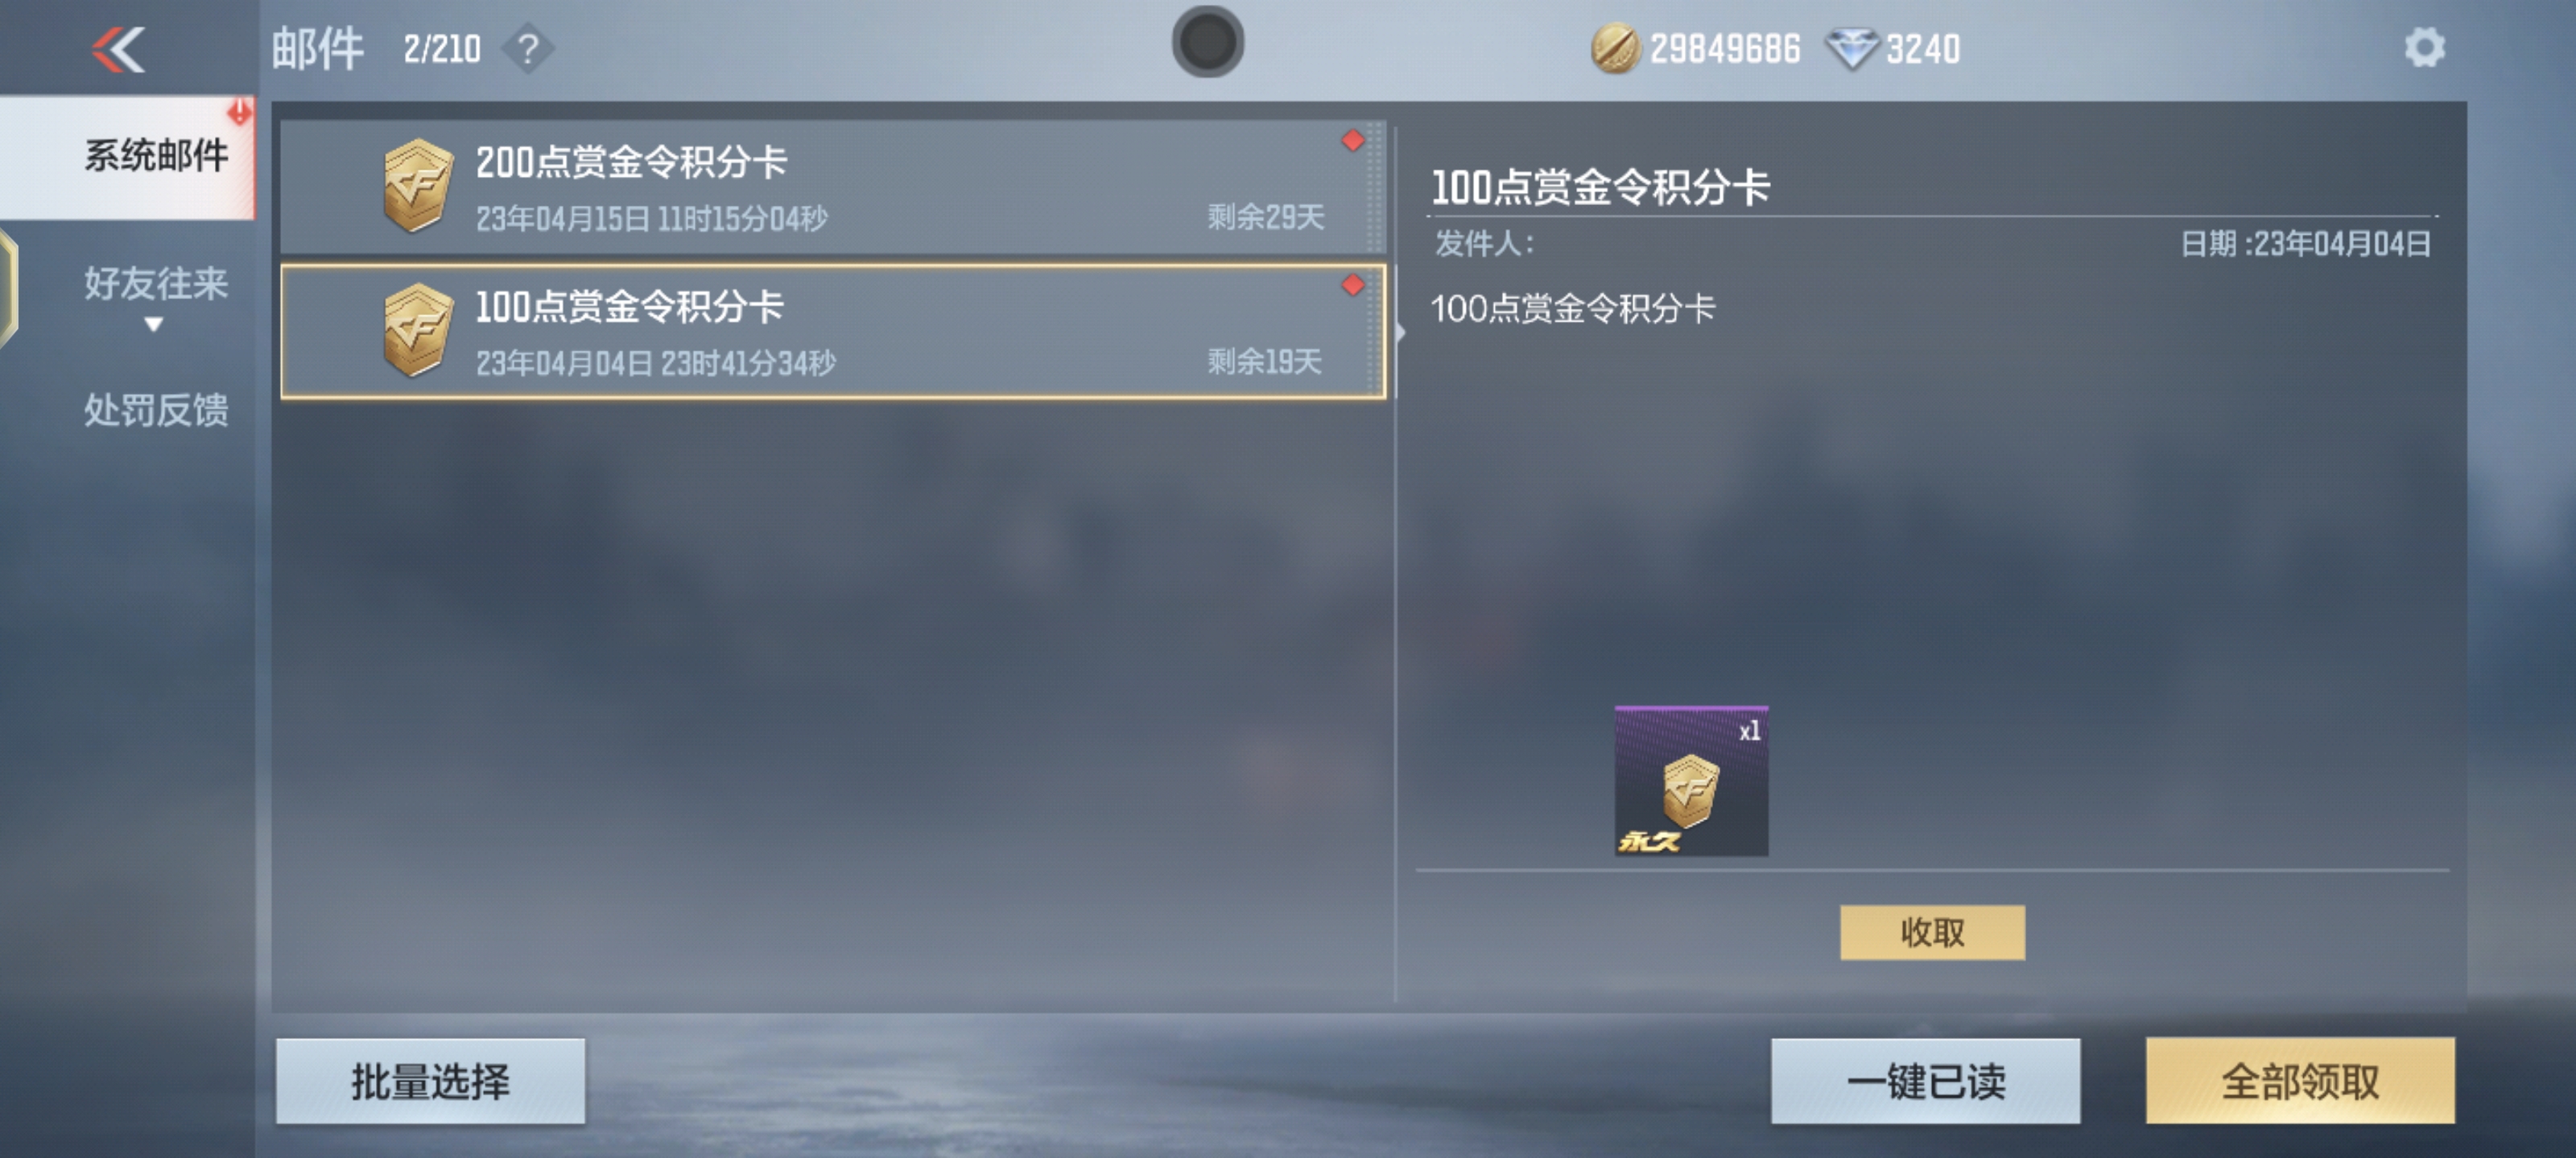Open the settings gear icon
The width and height of the screenshot is (2576, 1158).
pyautogui.click(x=2424, y=48)
